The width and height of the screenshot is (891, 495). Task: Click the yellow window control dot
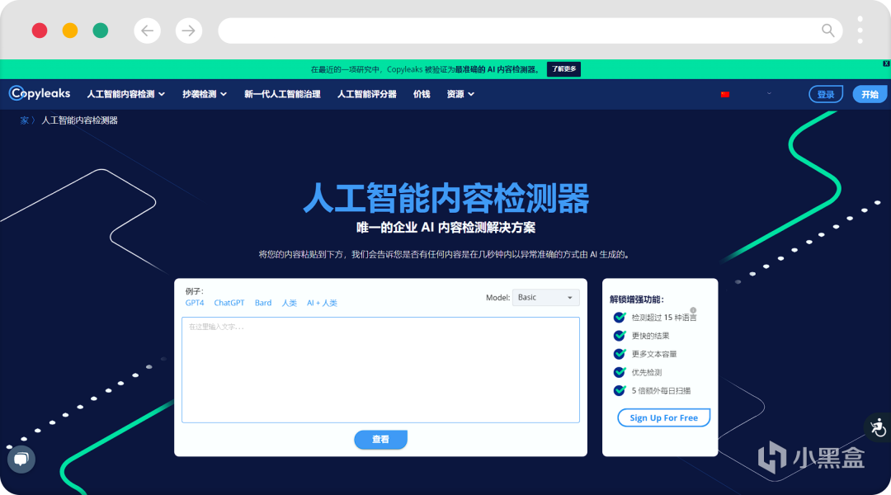70,31
